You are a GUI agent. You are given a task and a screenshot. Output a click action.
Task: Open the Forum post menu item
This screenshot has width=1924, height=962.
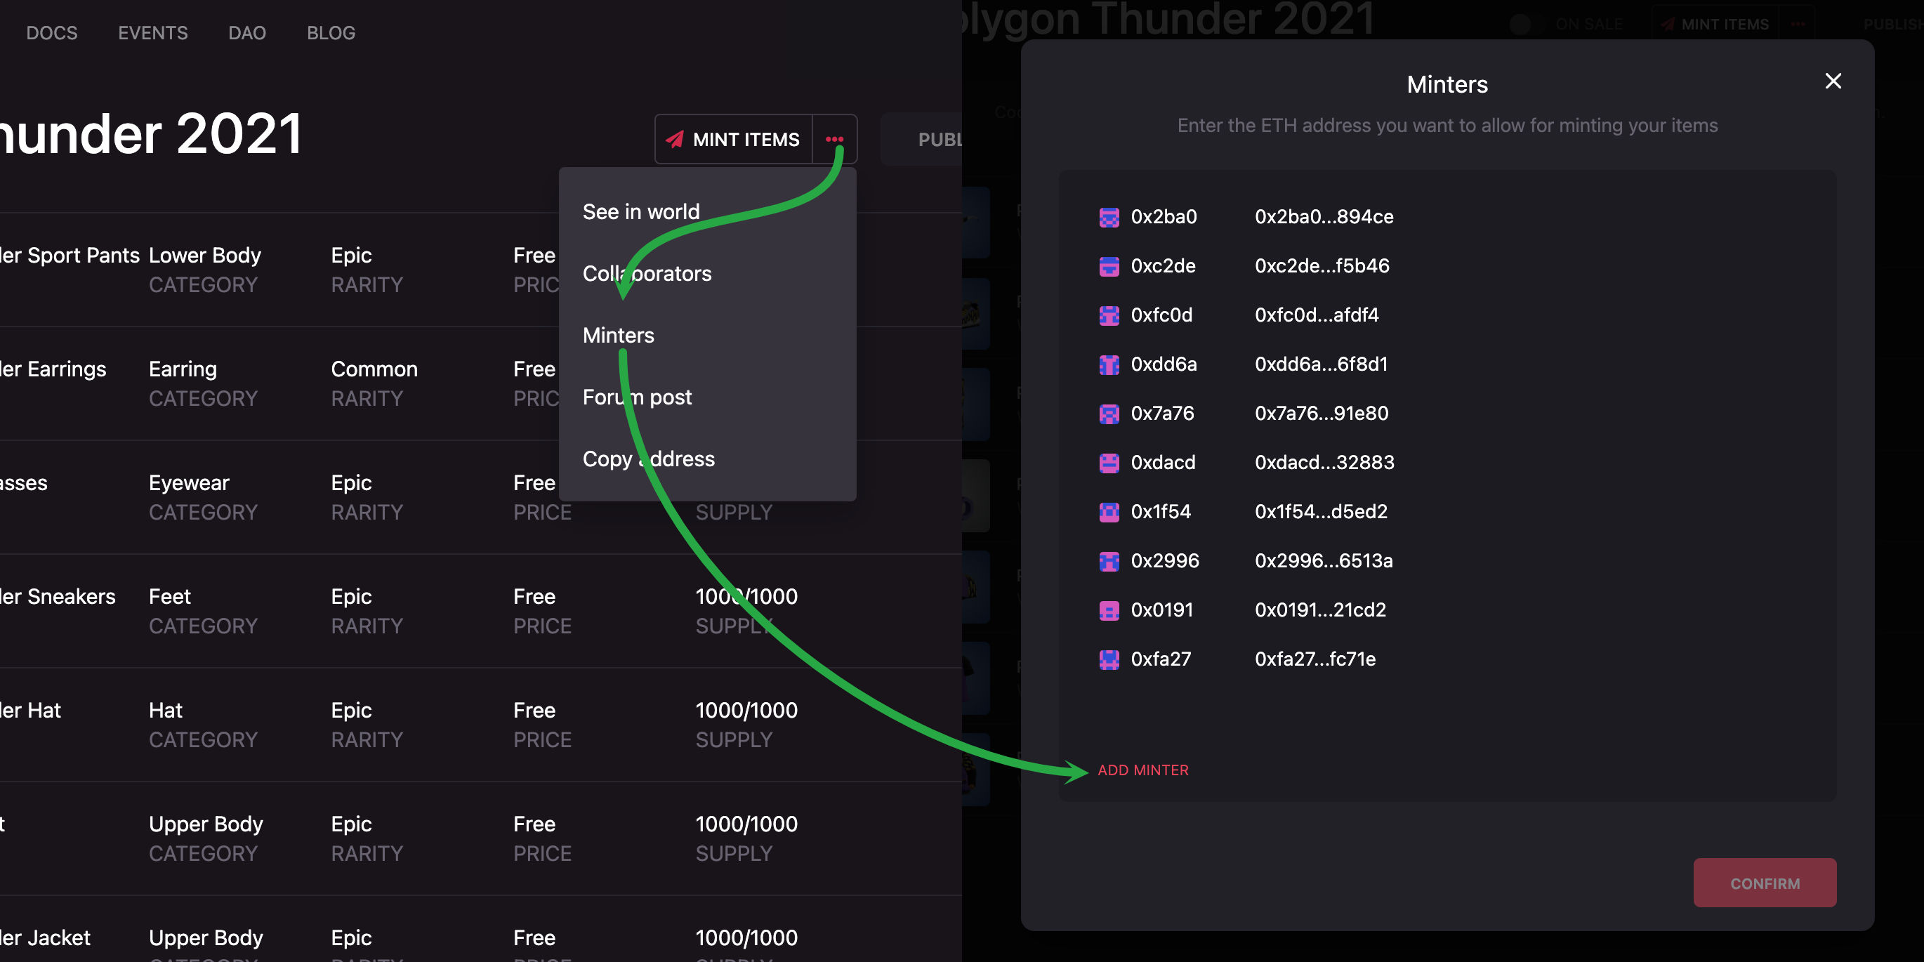636,397
